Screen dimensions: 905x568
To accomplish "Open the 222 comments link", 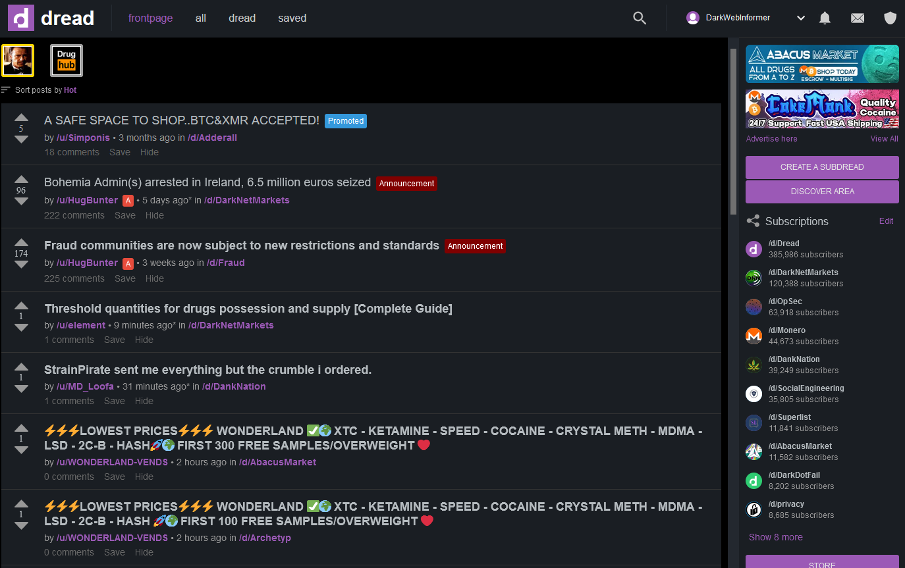I will 74,215.
